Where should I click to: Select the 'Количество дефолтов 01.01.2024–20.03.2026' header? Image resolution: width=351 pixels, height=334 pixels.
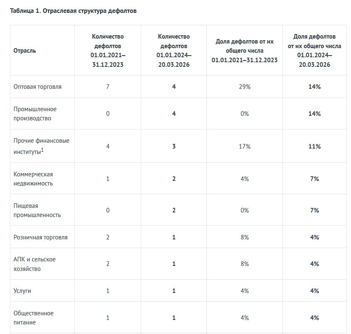174,51
